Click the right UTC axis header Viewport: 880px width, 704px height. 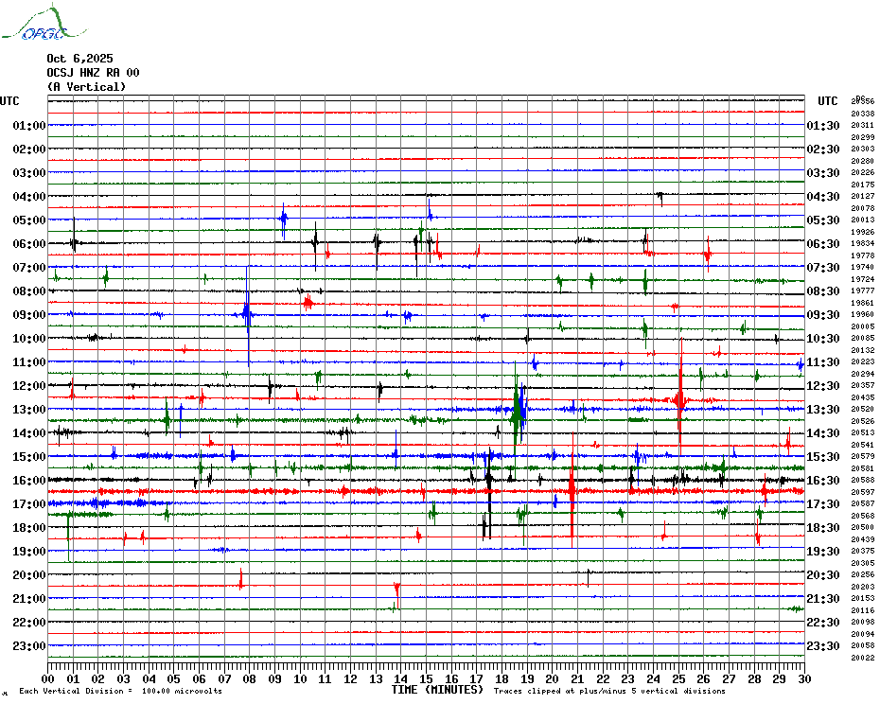(x=827, y=101)
